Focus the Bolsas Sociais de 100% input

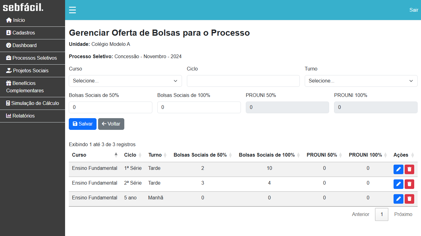(x=199, y=107)
